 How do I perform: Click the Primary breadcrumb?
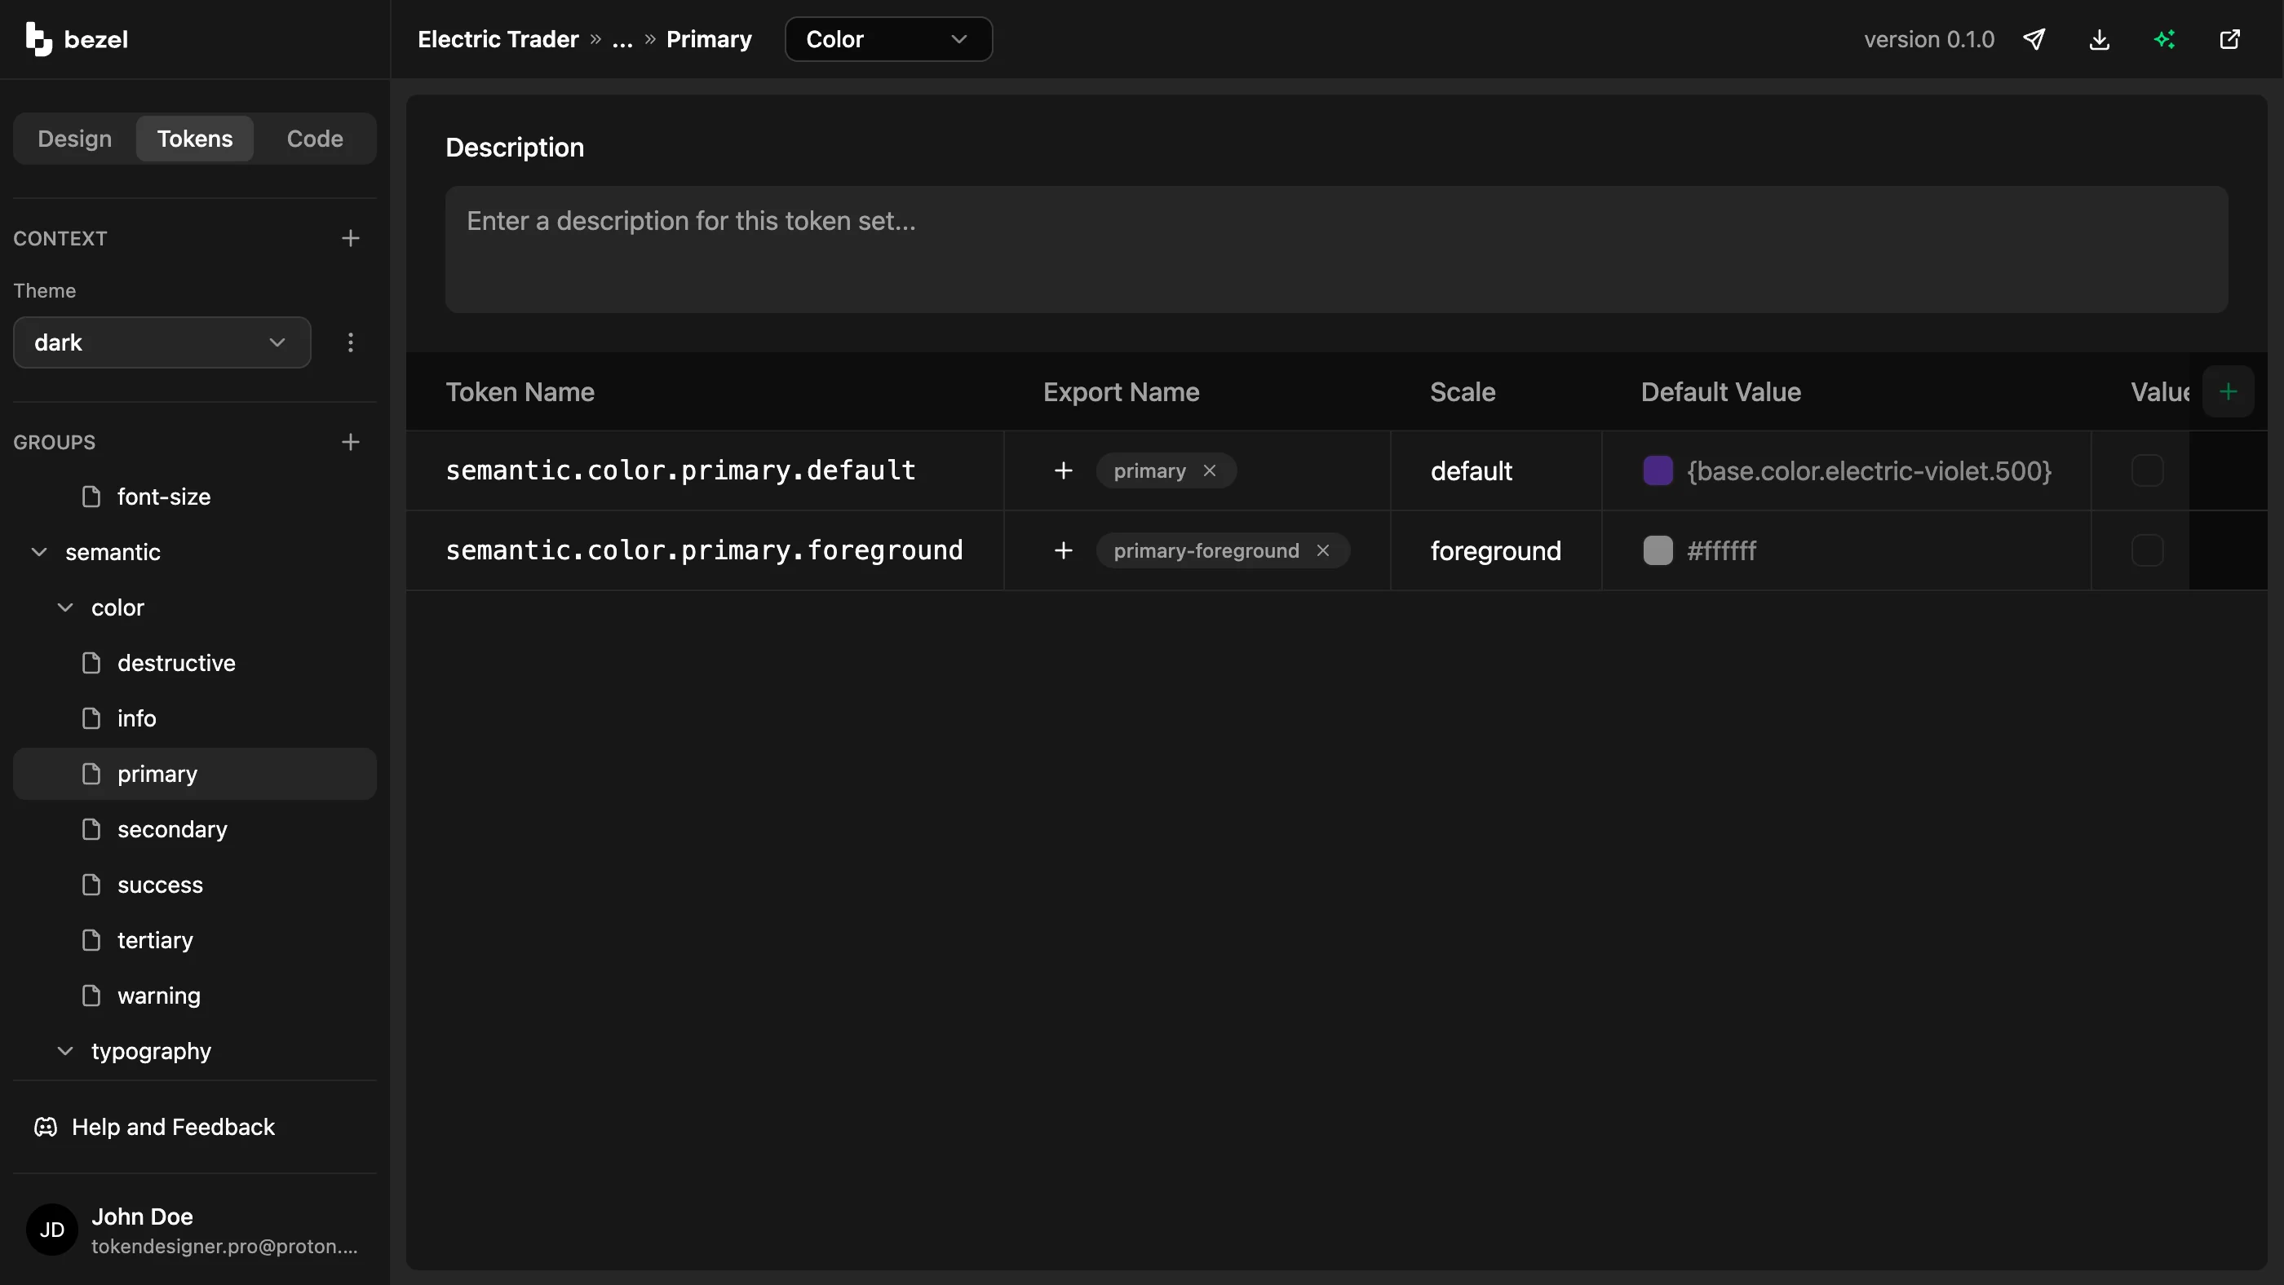[x=708, y=39]
